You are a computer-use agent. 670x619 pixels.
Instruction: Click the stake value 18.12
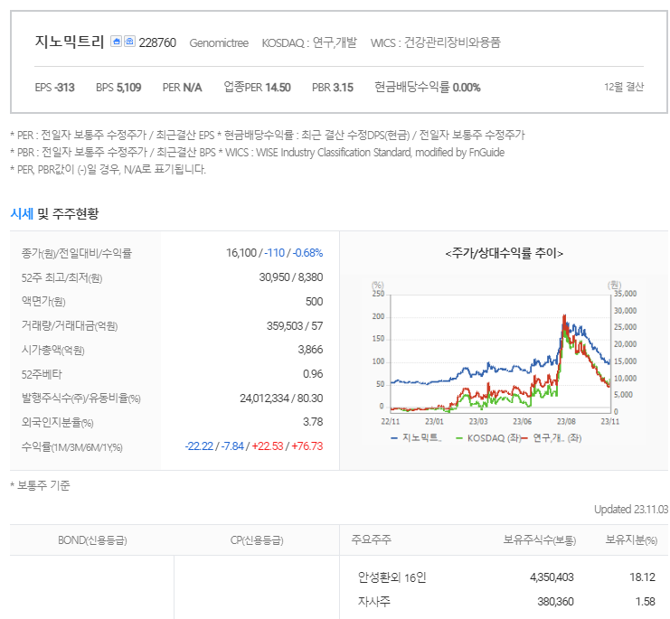pos(642,577)
